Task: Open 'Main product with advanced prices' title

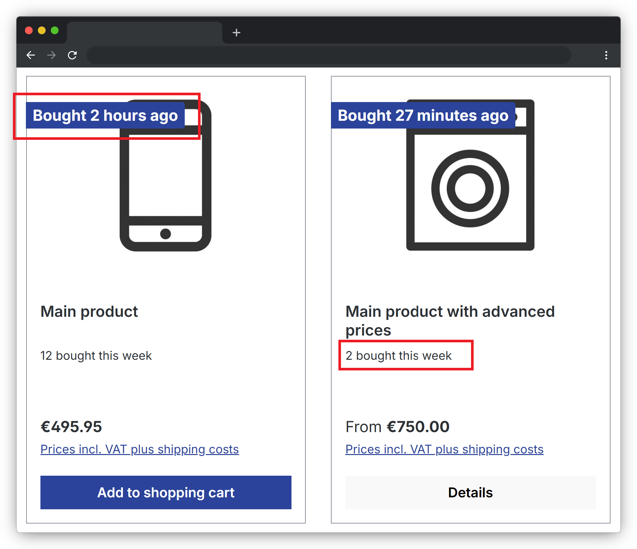Action: pyautogui.click(x=450, y=321)
